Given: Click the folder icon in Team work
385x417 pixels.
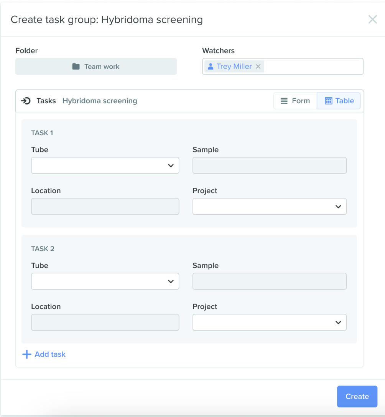Looking at the screenshot, I should 76,66.
